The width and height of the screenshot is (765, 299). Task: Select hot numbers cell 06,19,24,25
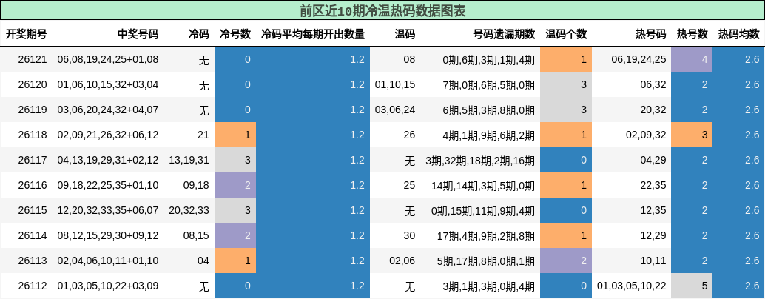pos(638,59)
